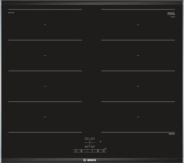The image size is (184, 163).
Task: Click the bottom-right cooking zone center mark
Action: (138, 117)
